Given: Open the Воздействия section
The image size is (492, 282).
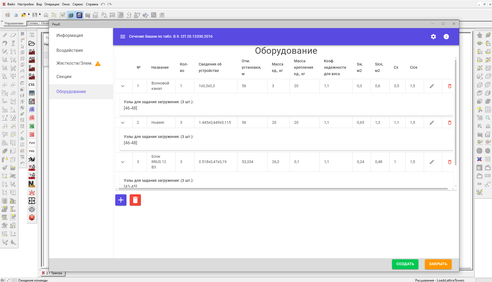Looking at the screenshot, I should coord(70,51).
